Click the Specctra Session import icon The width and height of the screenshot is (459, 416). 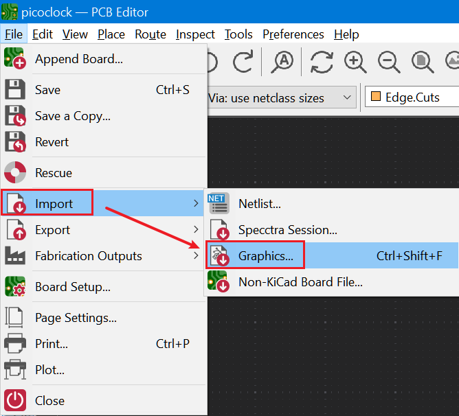(x=220, y=229)
